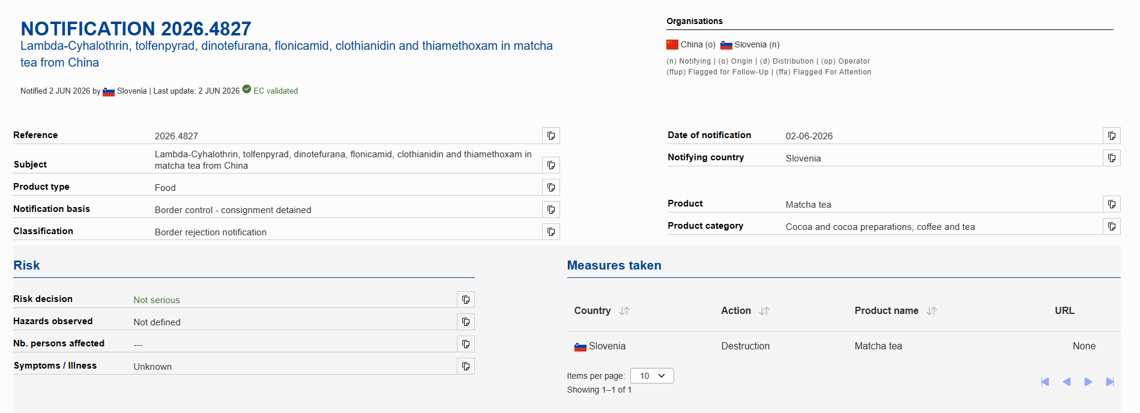The height and width of the screenshot is (413, 1140).
Task: Copy the Product value Matcha tea
Action: [1112, 204]
